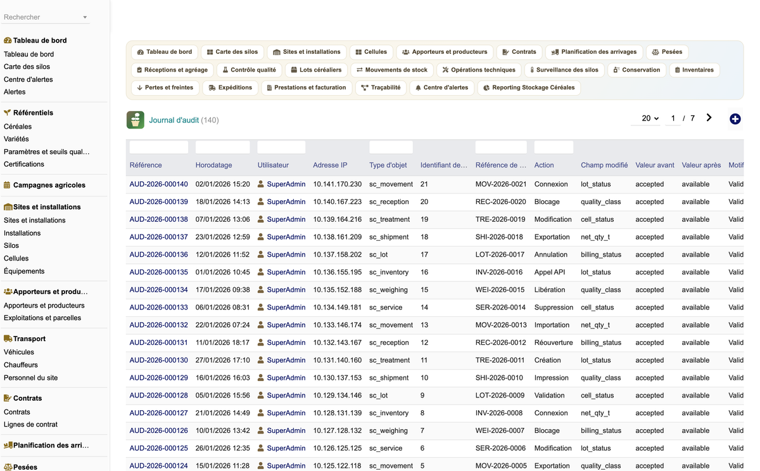Open Centre d'alertes toolbar button
This screenshot has height=471, width=760.
[x=441, y=87]
